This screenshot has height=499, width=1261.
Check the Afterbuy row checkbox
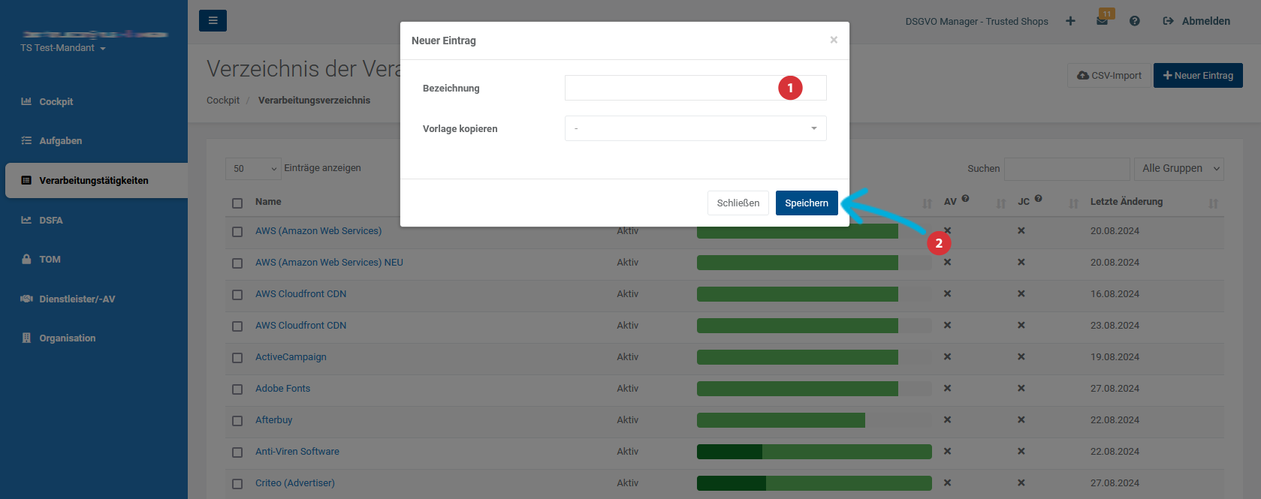(x=237, y=421)
